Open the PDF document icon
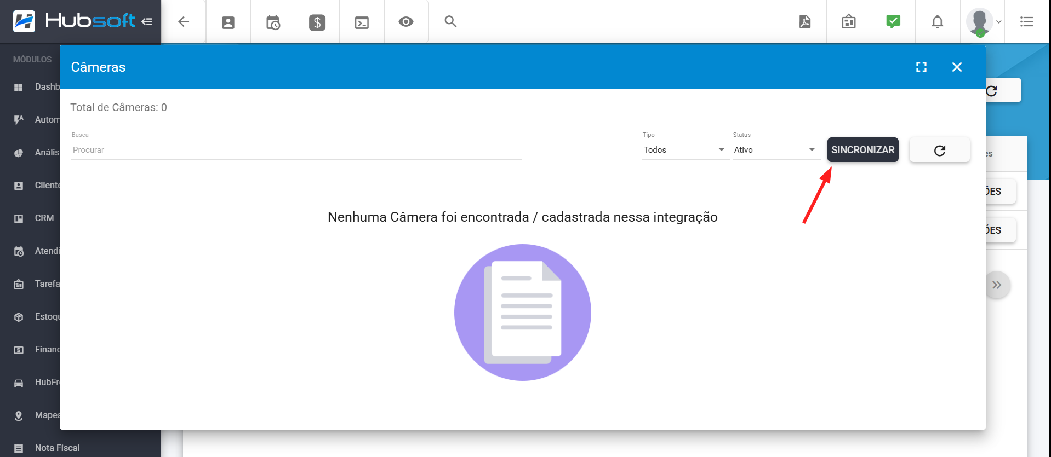 (x=804, y=22)
